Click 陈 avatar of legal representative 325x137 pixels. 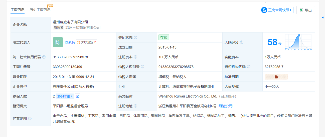point(58,42)
